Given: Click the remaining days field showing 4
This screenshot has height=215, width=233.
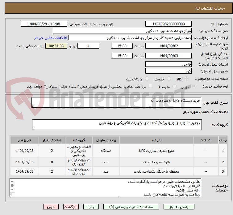Looking at the screenshot, I should coord(88,46).
